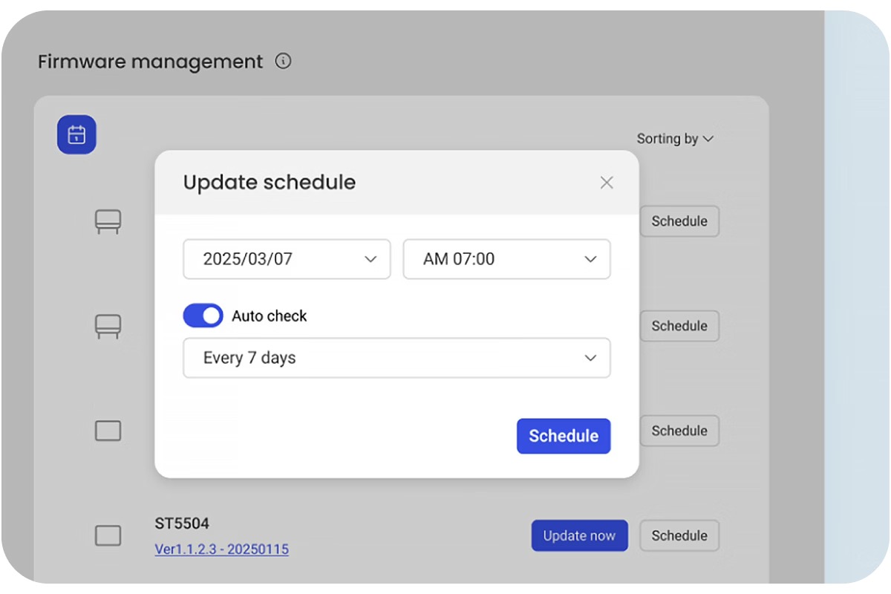Open the 2025/03/07 date dropdown
Image resolution: width=891 pixels, height=594 pixels.
click(287, 259)
